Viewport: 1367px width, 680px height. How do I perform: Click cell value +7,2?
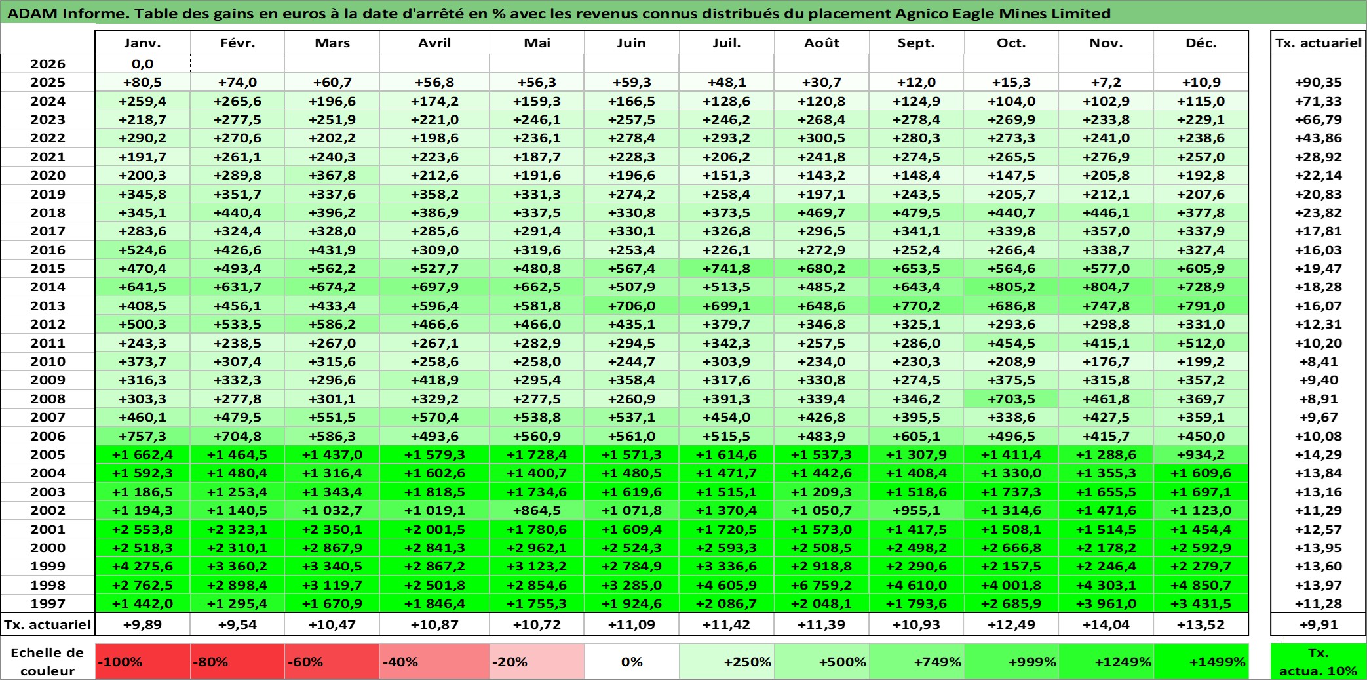pos(1106,82)
